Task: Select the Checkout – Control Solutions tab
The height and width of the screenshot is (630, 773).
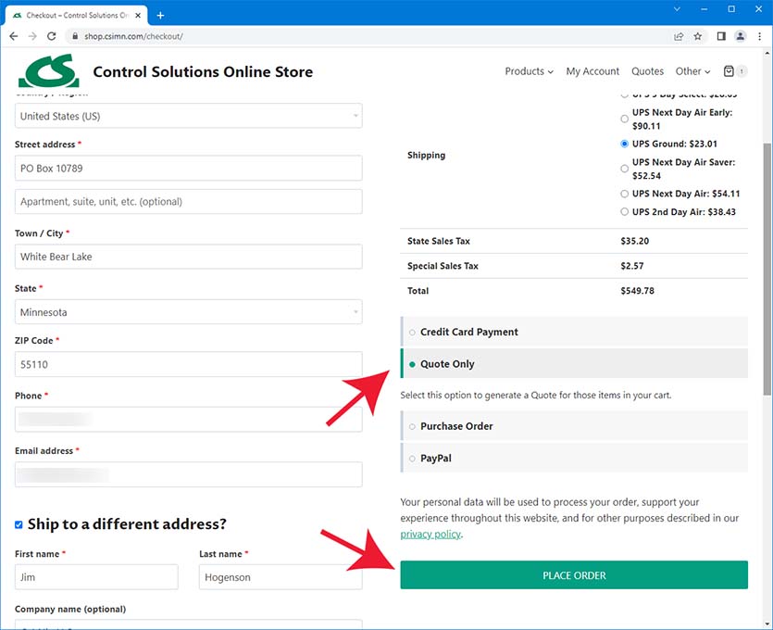Action: [x=77, y=16]
